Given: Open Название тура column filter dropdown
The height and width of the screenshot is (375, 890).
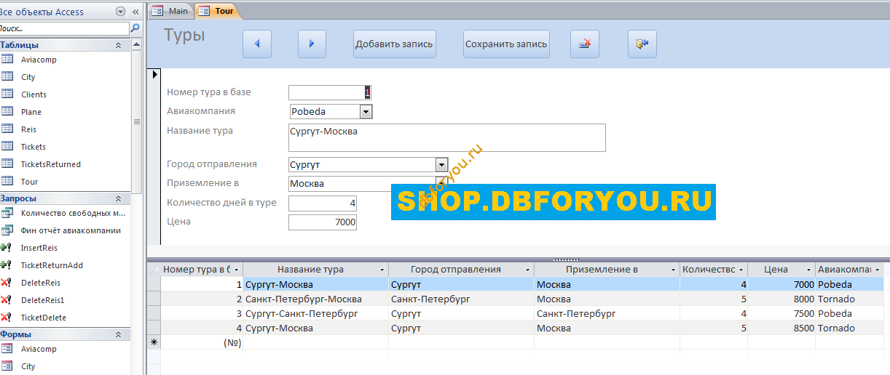Looking at the screenshot, I should tap(382, 270).
